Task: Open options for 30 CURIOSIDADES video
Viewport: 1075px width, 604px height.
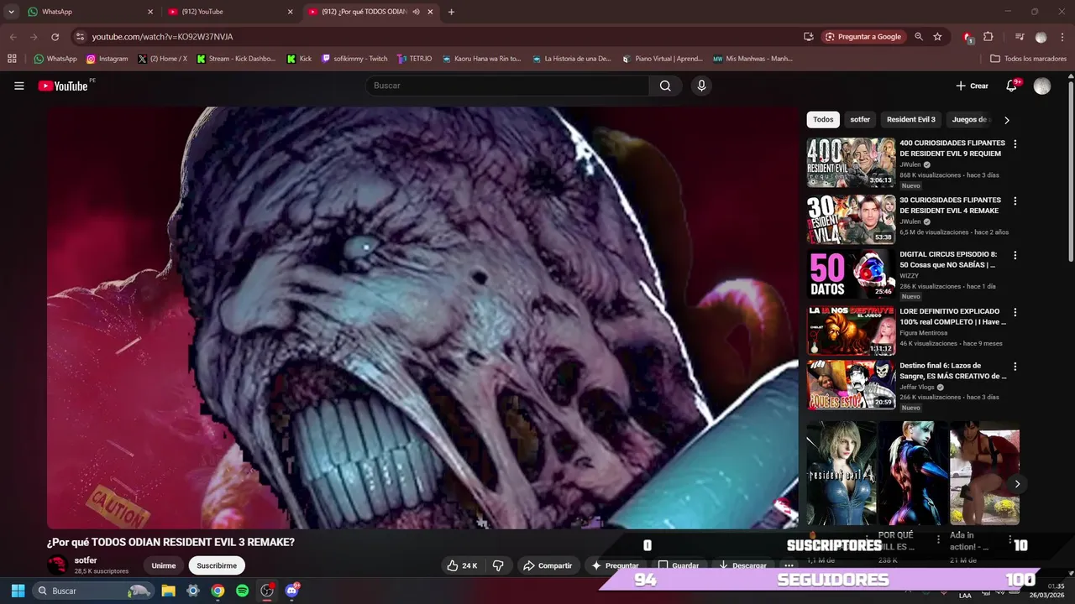Action: tap(1015, 201)
